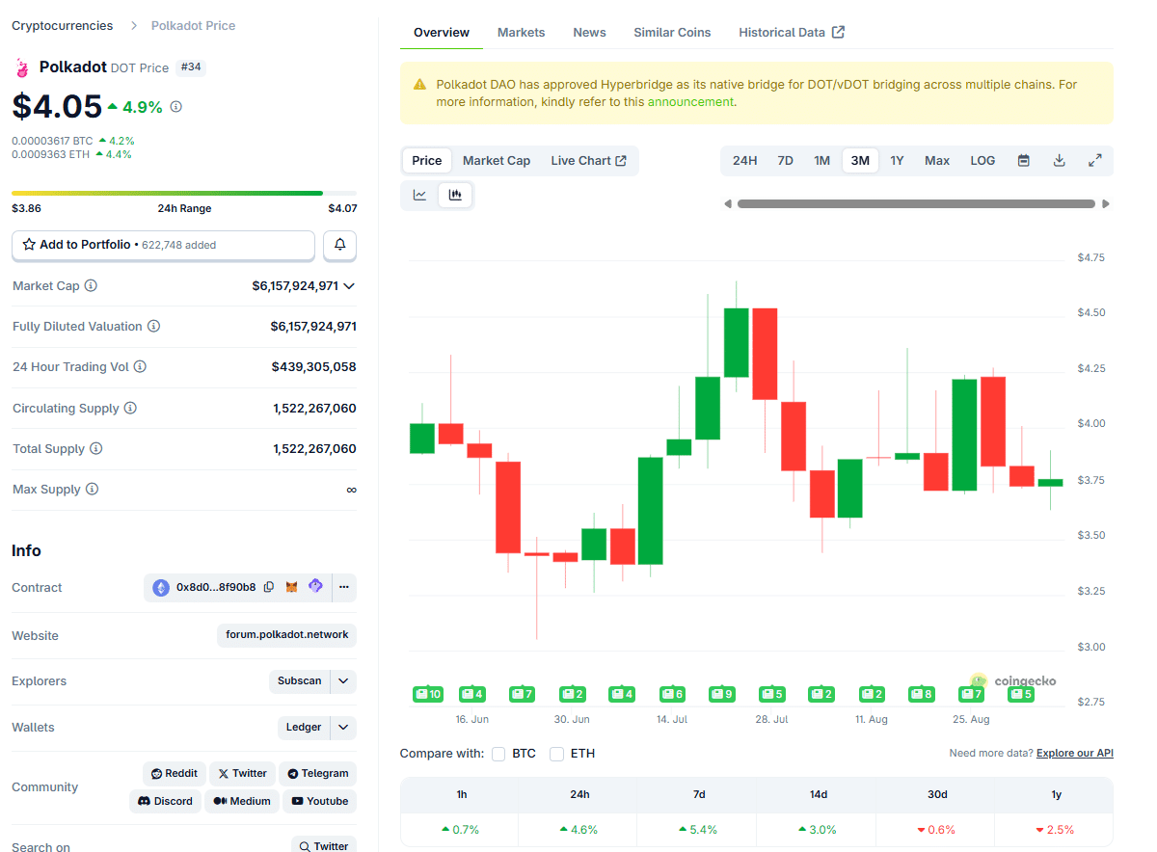Select the 1Y time range
This screenshot has height=852, width=1157.
[897, 161]
